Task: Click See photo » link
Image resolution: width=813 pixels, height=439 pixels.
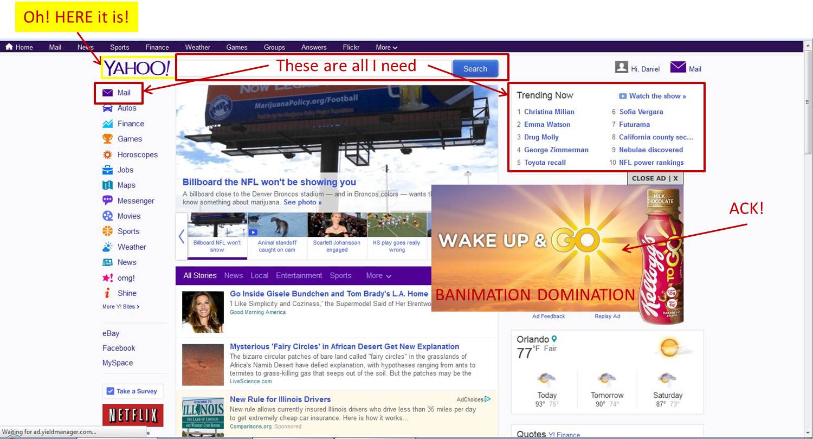Action: click(x=302, y=202)
